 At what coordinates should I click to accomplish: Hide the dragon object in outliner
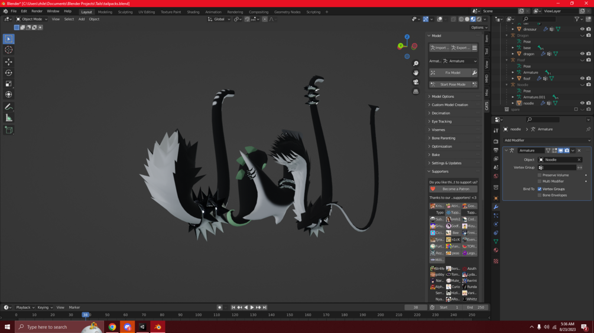582,54
